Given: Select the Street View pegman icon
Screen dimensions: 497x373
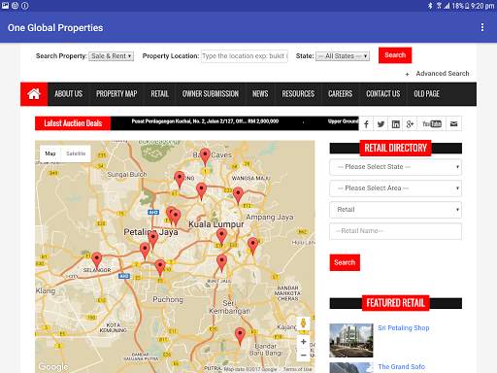Looking at the screenshot, I should [303, 323].
